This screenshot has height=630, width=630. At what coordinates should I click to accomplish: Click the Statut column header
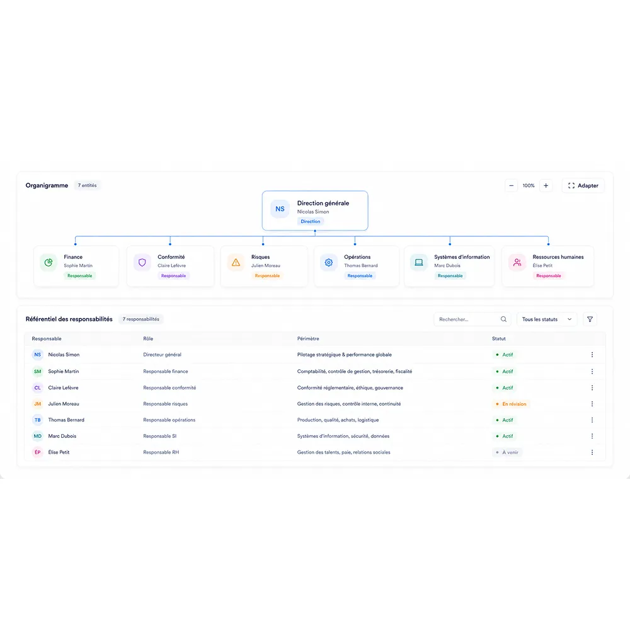[498, 339]
